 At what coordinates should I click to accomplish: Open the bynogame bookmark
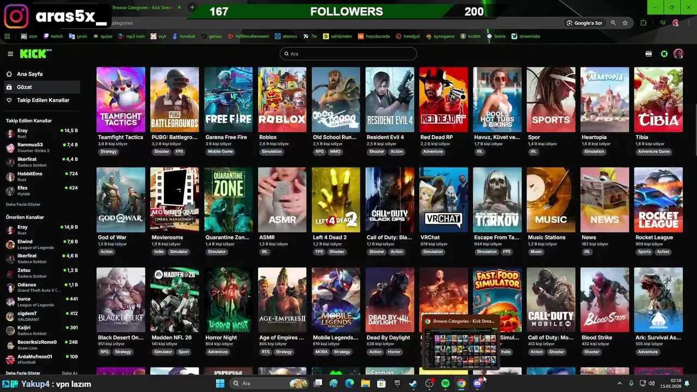pyautogui.click(x=440, y=36)
